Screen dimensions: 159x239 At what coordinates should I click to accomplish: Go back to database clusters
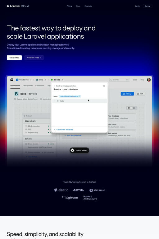point(65,86)
